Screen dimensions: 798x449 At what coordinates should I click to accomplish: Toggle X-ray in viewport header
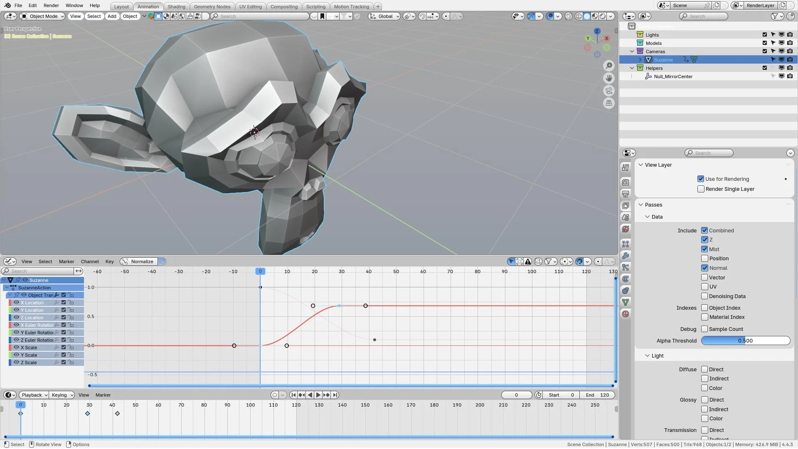(x=568, y=16)
